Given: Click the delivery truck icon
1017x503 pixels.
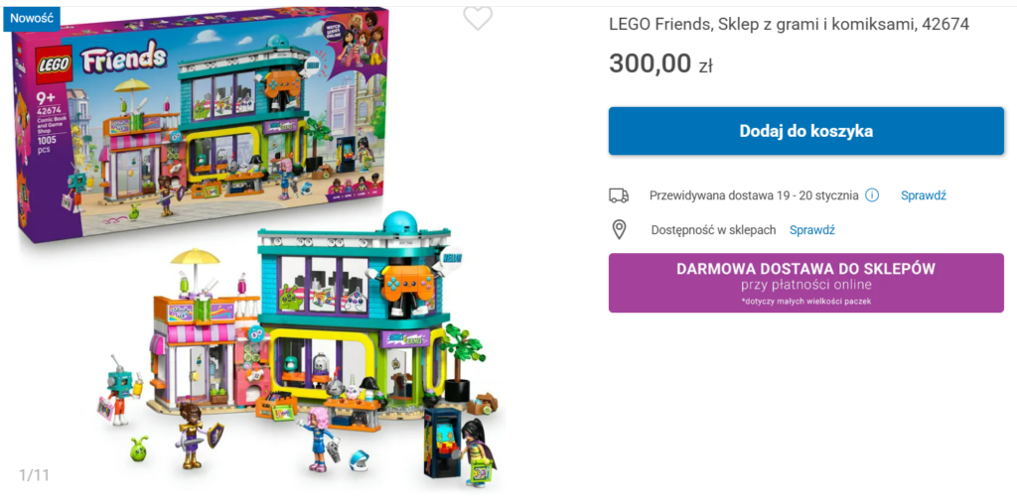Looking at the screenshot, I should click(619, 195).
